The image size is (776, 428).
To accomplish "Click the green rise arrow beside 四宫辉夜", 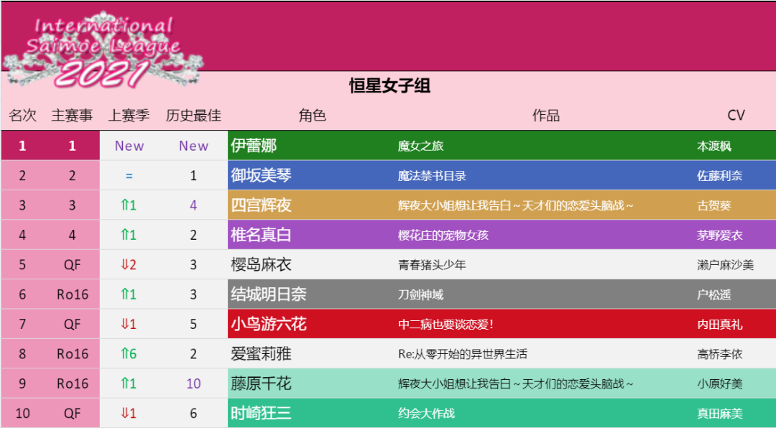I will (129, 205).
